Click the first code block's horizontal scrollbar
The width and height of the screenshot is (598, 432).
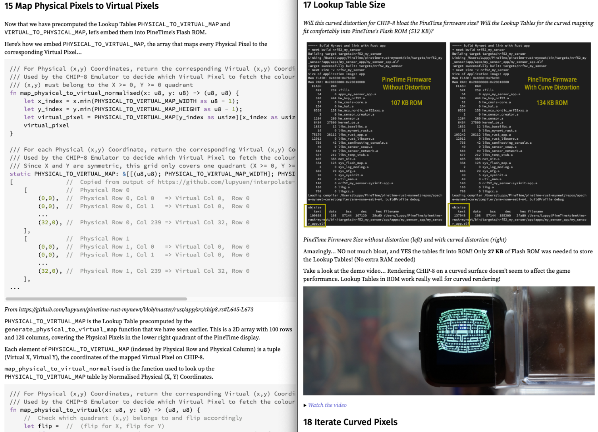96,299
